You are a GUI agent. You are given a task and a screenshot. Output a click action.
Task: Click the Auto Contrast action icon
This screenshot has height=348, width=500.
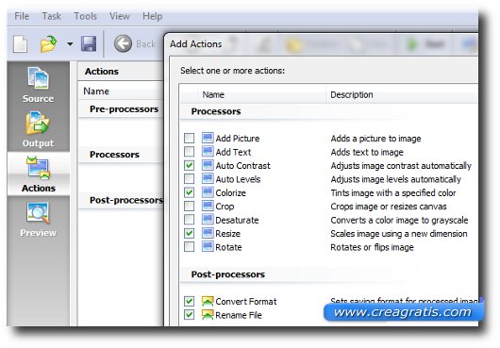208,165
